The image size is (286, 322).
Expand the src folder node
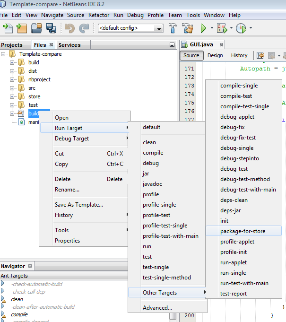(12, 88)
